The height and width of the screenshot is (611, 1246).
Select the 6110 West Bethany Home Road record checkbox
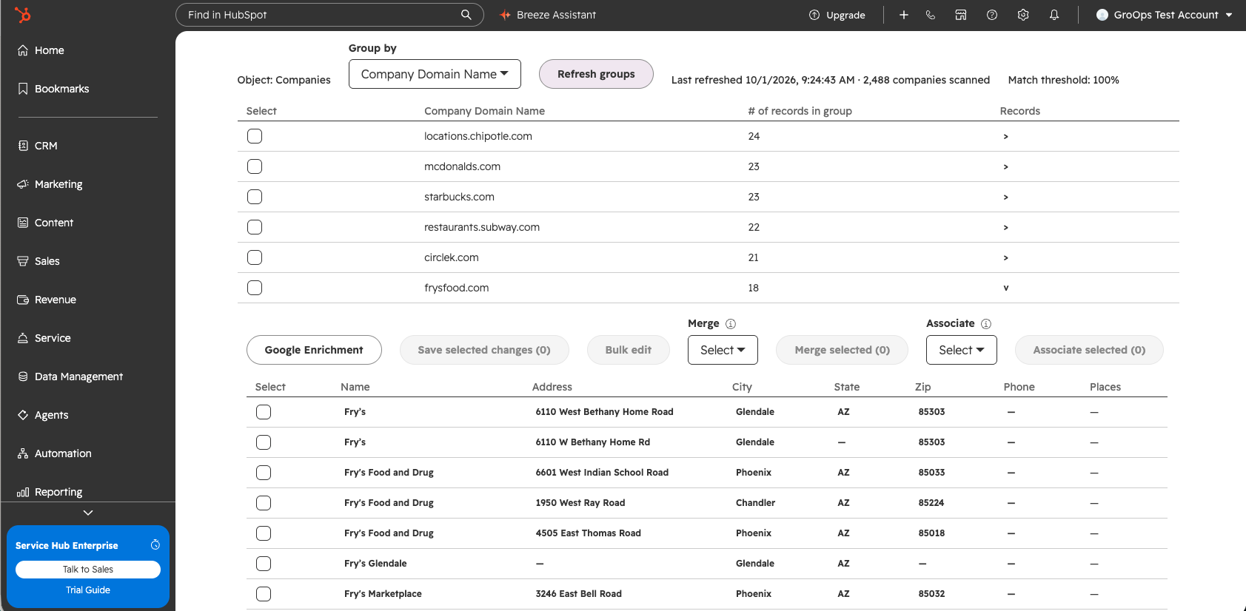pyautogui.click(x=264, y=412)
